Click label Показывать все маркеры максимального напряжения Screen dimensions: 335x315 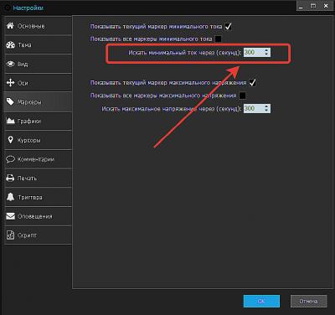point(163,96)
